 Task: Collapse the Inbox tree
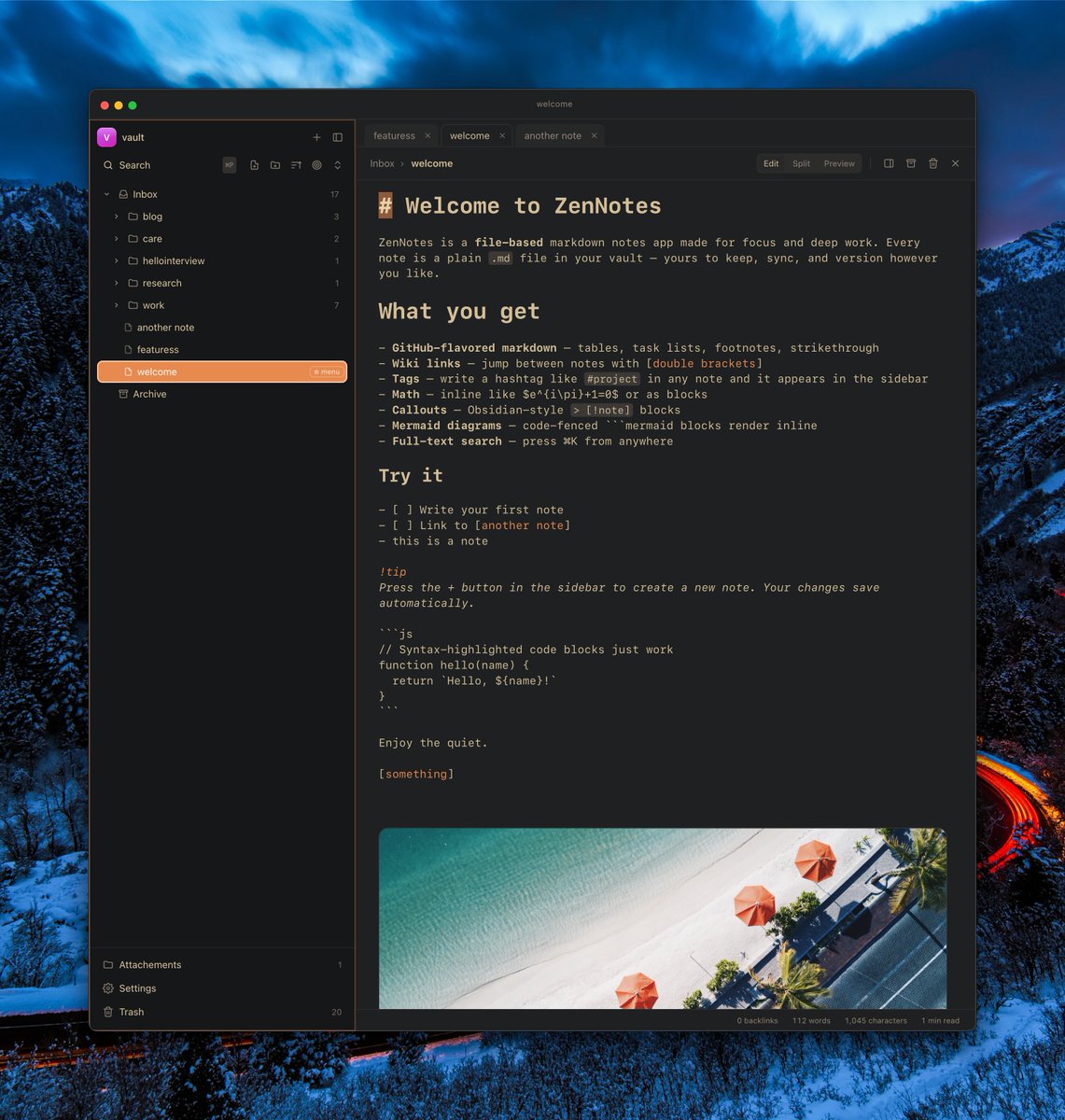[106, 194]
